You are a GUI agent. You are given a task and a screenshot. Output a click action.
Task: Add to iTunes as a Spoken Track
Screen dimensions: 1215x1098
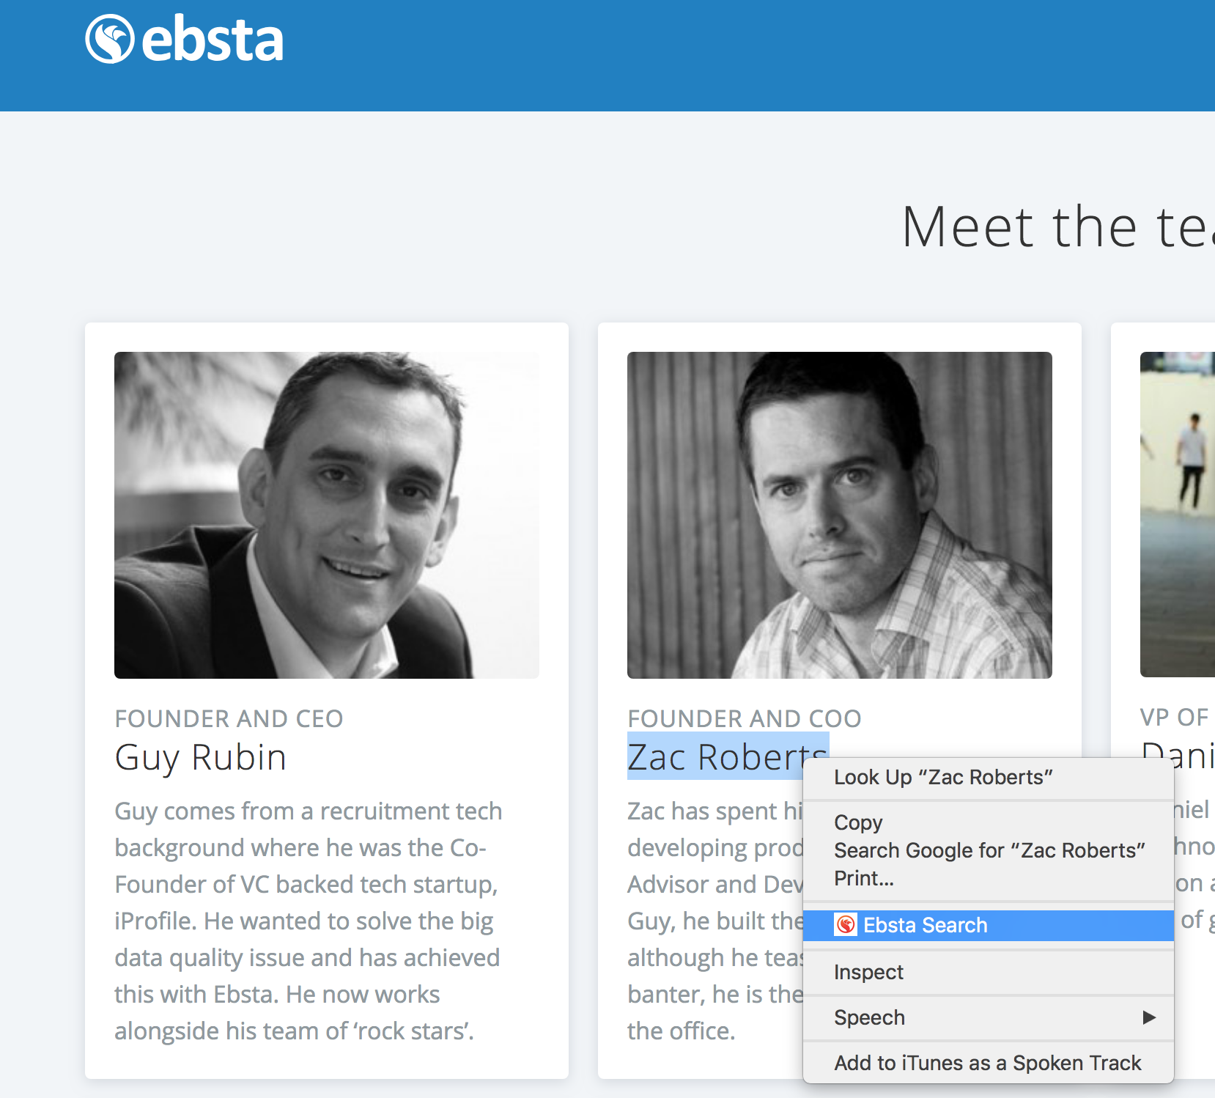pos(987,1063)
